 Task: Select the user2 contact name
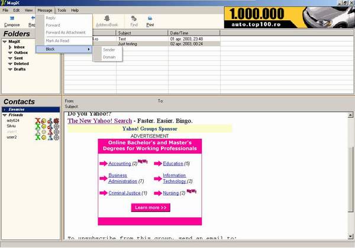12,137
